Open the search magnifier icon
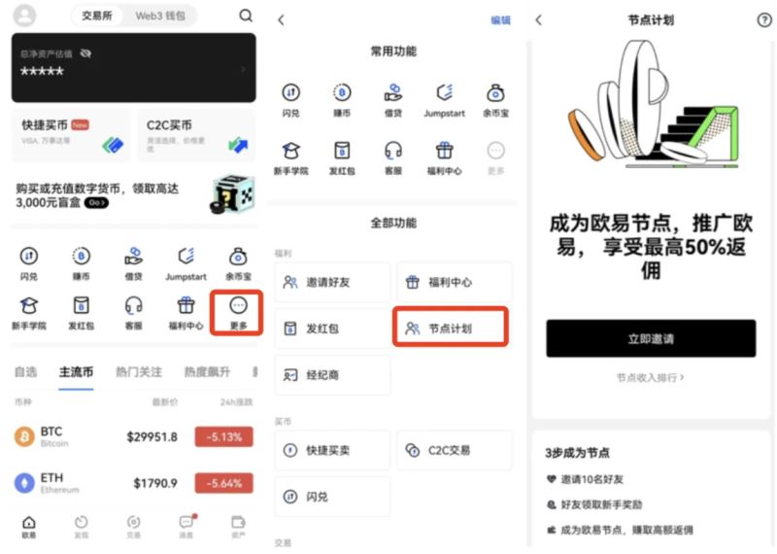This screenshot has width=777, height=554. (246, 16)
